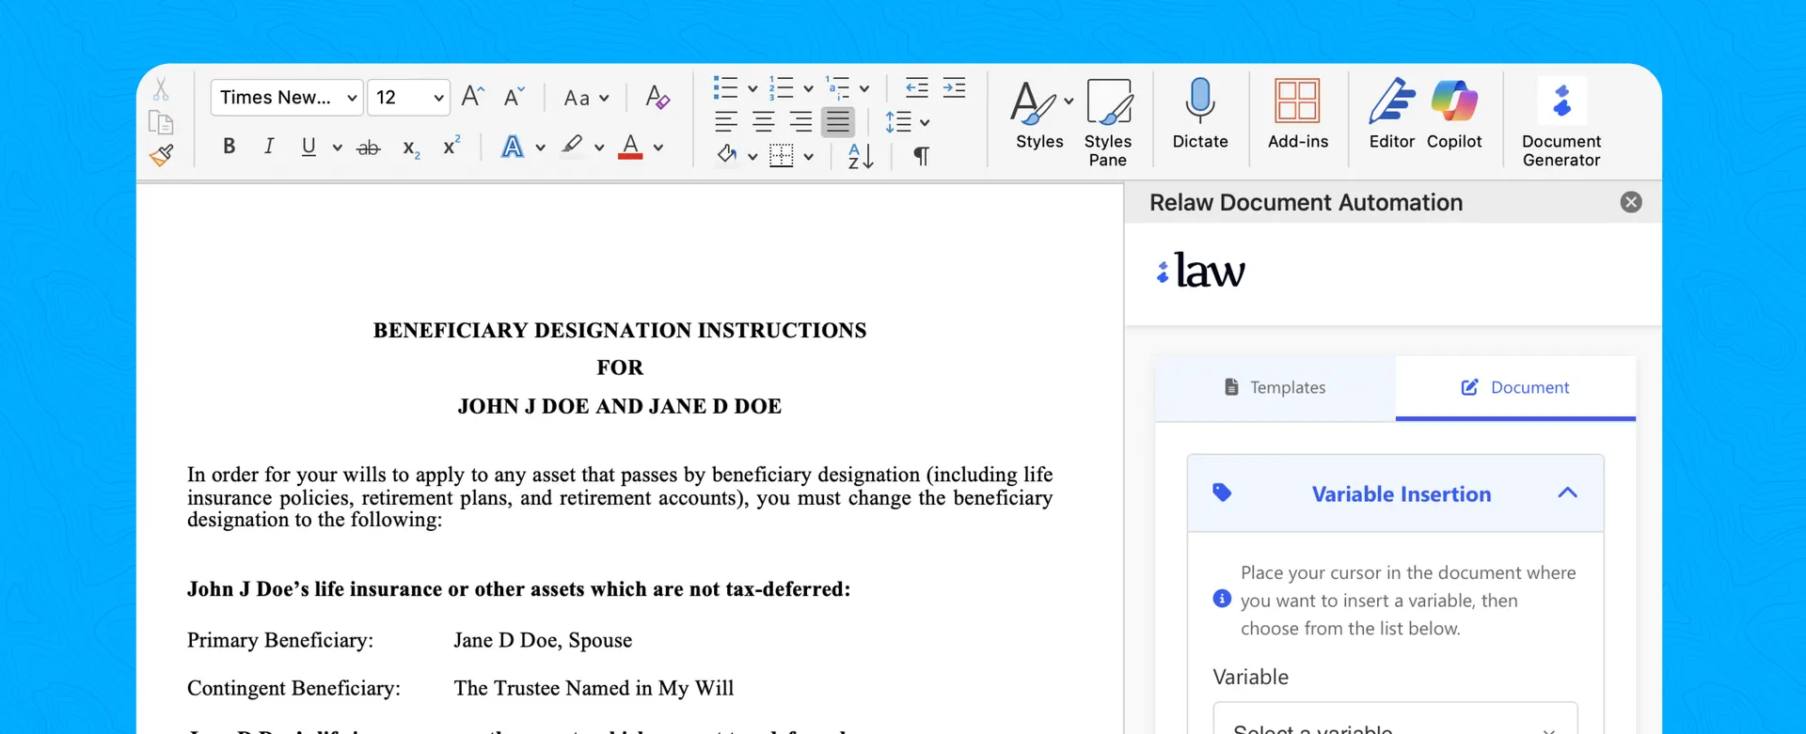The height and width of the screenshot is (734, 1806).
Task: Toggle underline formatting
Action: tap(309, 147)
